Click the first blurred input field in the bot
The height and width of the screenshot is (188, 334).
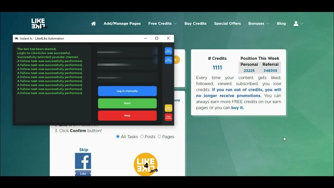[x=127, y=52]
